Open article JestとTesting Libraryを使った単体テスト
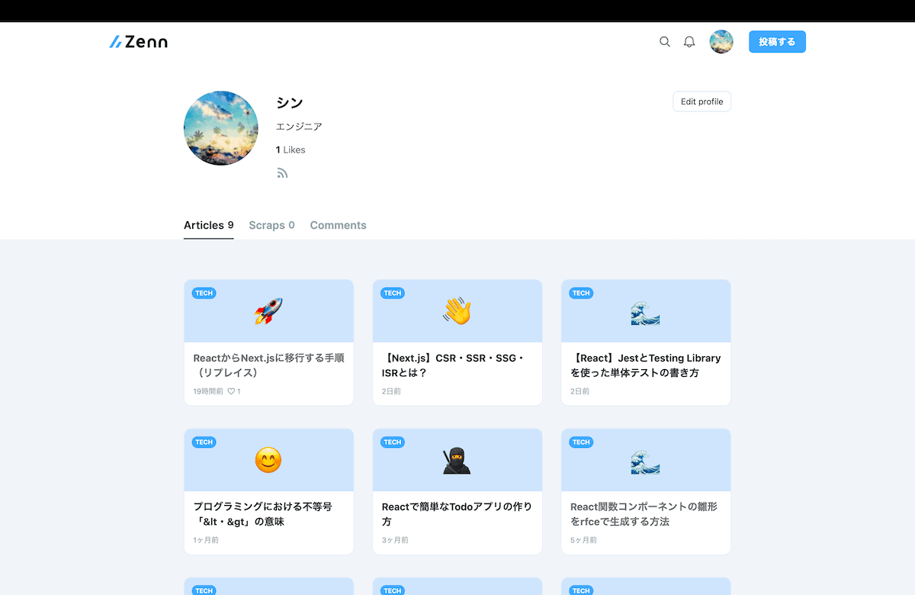 (x=646, y=365)
